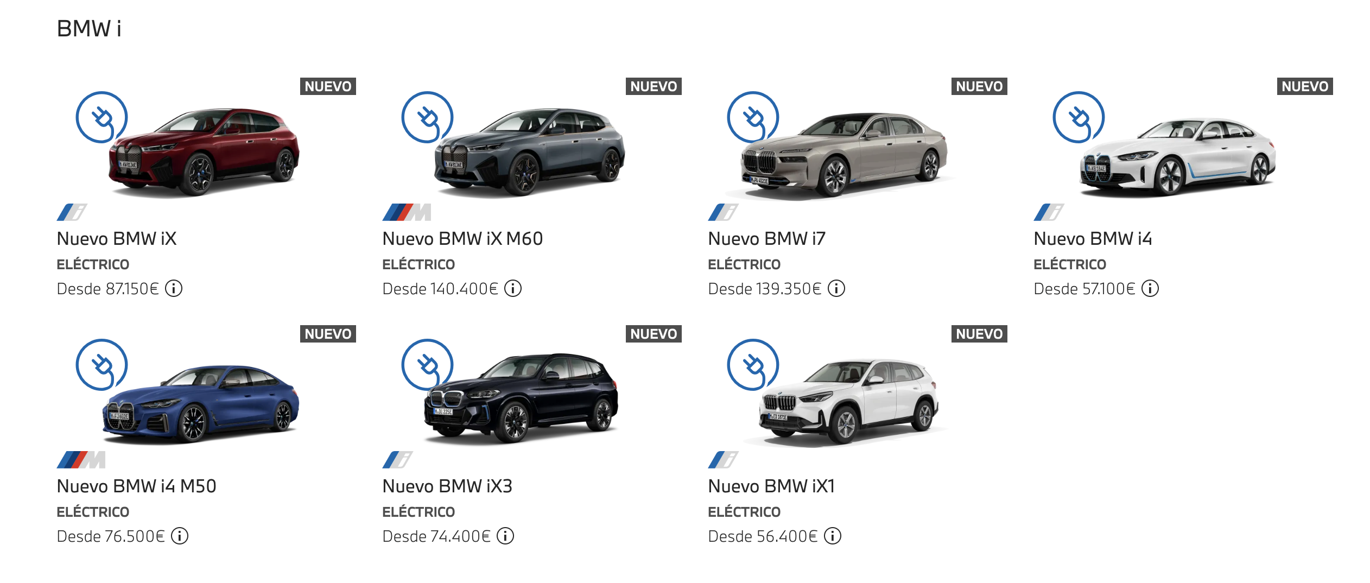Click the M badge under iX M60
The width and height of the screenshot is (1370, 583).
407,212
